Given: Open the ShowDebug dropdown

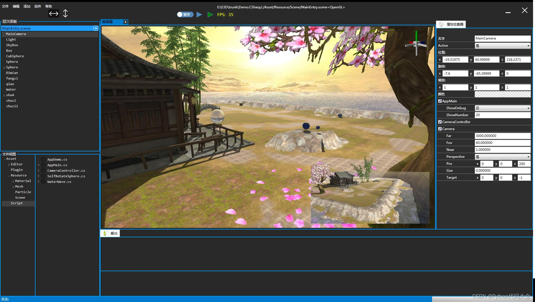Looking at the screenshot, I should [503, 108].
